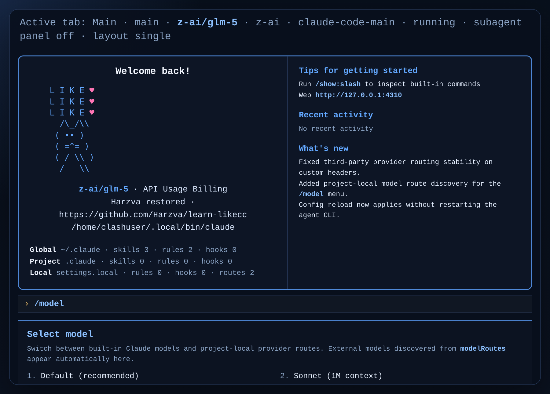Viewport: 550px width, 394px height.
Task: Select option 1 Default (recommended)
Action: tap(83, 376)
